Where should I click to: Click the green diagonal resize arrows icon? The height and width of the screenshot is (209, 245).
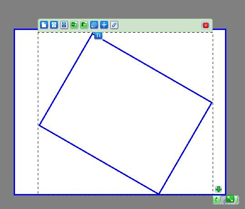pyautogui.click(x=230, y=199)
